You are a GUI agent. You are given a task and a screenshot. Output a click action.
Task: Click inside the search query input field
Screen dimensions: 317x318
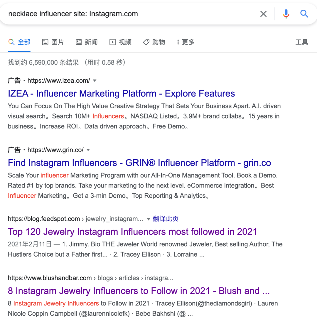(x=130, y=14)
